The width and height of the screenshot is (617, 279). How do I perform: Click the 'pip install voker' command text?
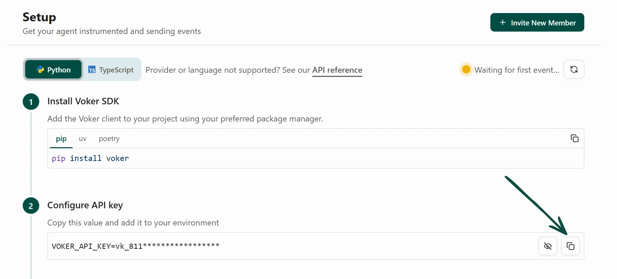[90, 158]
